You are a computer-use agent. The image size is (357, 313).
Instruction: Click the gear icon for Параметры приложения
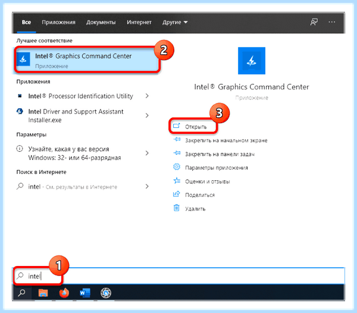177,167
